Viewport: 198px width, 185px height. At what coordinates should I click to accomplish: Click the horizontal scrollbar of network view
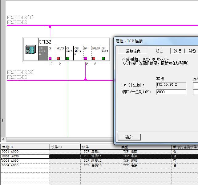tap(60, 139)
